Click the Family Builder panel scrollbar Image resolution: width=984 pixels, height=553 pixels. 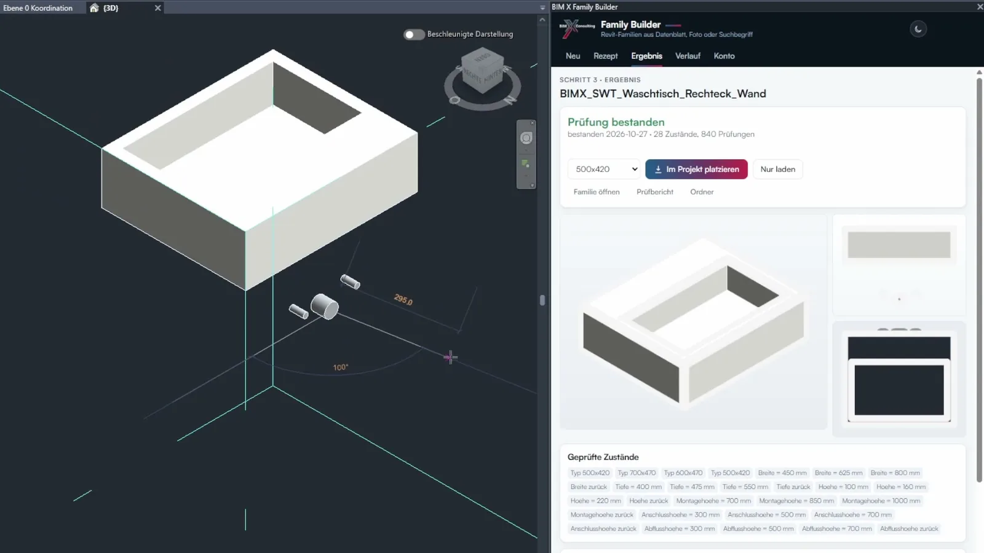point(979,280)
